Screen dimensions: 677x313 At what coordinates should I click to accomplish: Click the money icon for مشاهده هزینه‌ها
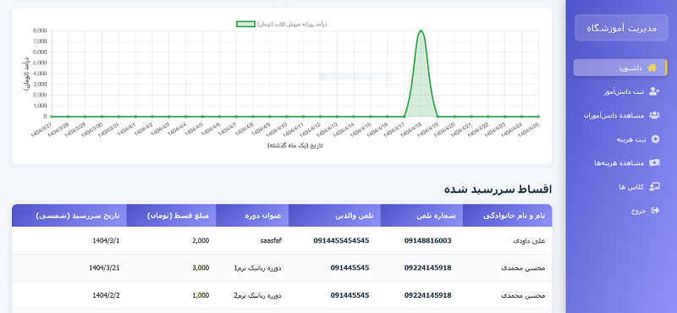coord(655,162)
